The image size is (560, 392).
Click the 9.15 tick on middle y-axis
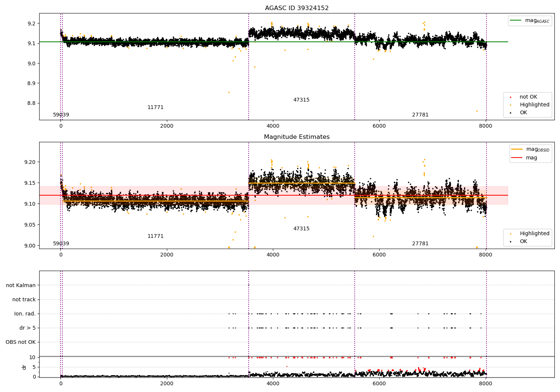[x=30, y=183]
